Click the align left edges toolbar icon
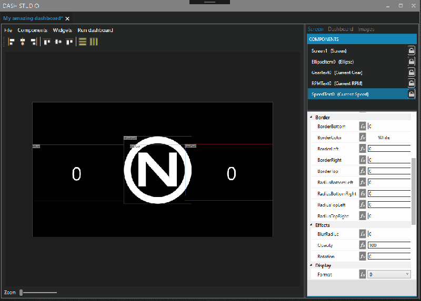Screen dimensions: 421x301 [11, 42]
